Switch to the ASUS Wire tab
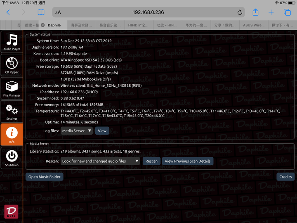 (x=254, y=25)
